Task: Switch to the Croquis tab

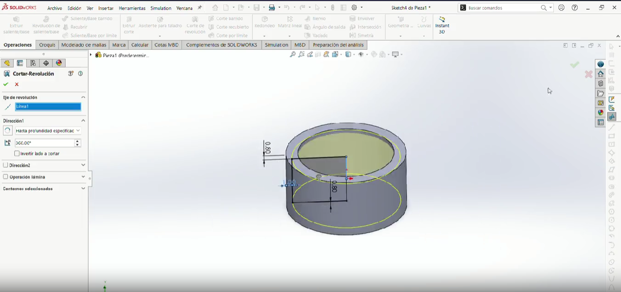Action: (47, 45)
